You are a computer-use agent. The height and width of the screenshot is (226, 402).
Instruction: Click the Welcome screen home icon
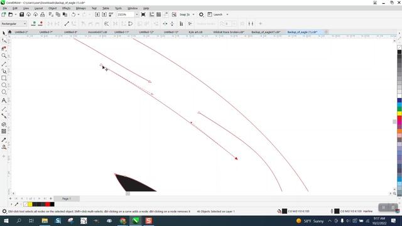(x=10, y=32)
